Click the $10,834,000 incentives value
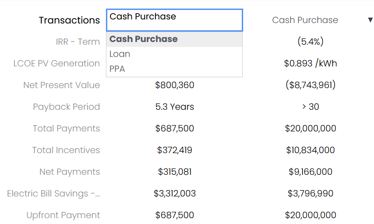Screen dimensions: 374x224 tap(311, 150)
